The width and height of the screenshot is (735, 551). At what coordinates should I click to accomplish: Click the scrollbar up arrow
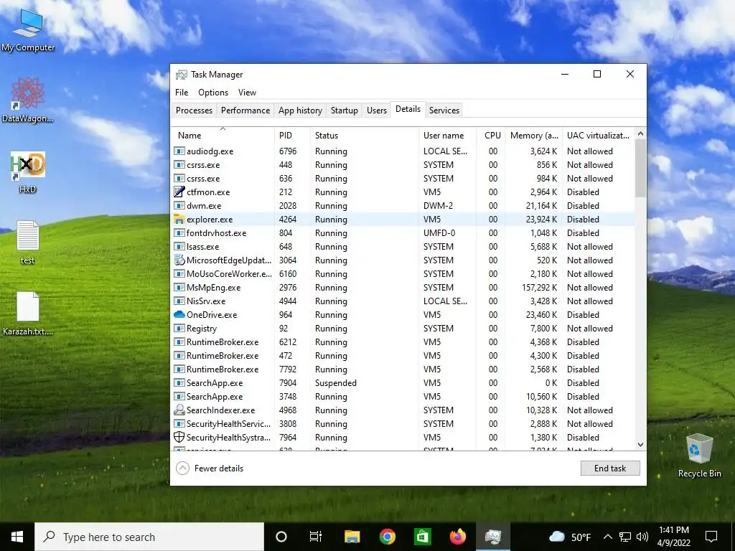pos(640,133)
